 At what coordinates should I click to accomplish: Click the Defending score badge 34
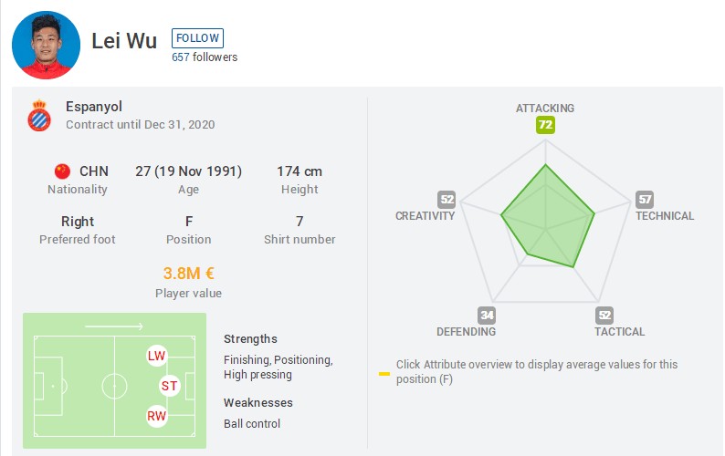pyautogui.click(x=487, y=316)
